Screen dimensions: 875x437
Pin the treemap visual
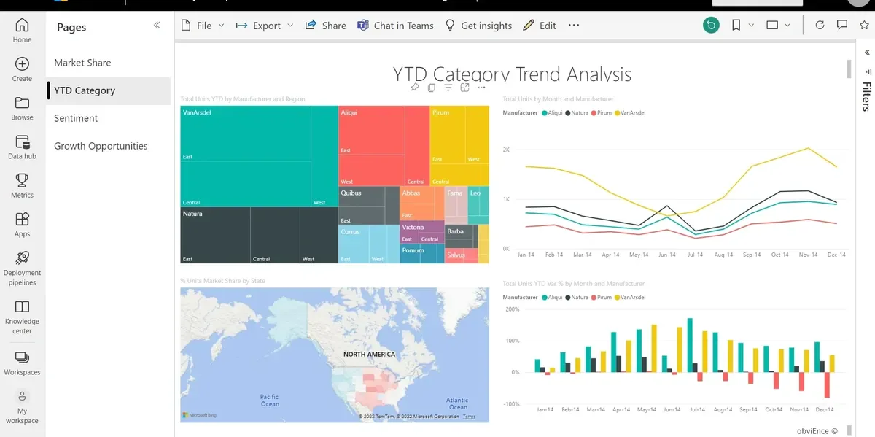click(x=414, y=88)
